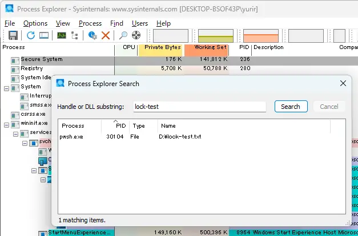Viewport: 358px width, 236px height.
Task: Open the View menu
Action: point(63,23)
